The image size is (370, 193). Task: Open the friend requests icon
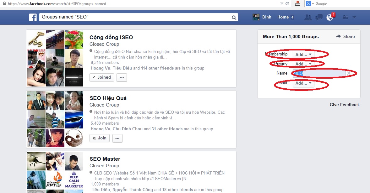pos(308,17)
